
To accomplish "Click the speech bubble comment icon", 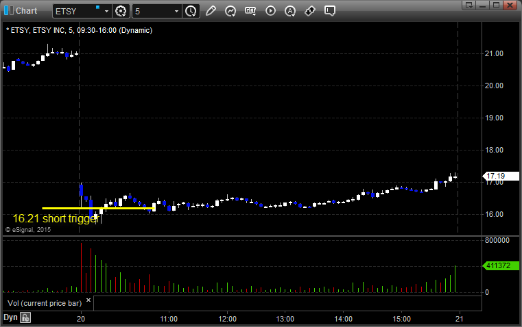I will point(330,11).
